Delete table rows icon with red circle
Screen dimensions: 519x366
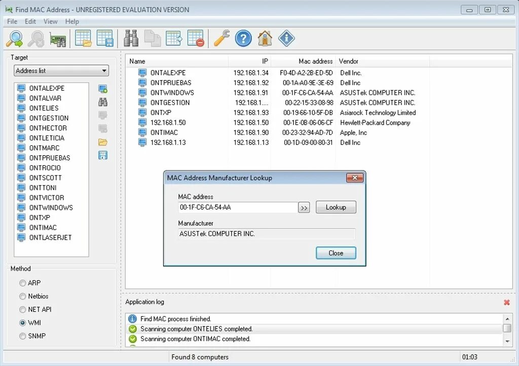tap(196, 39)
